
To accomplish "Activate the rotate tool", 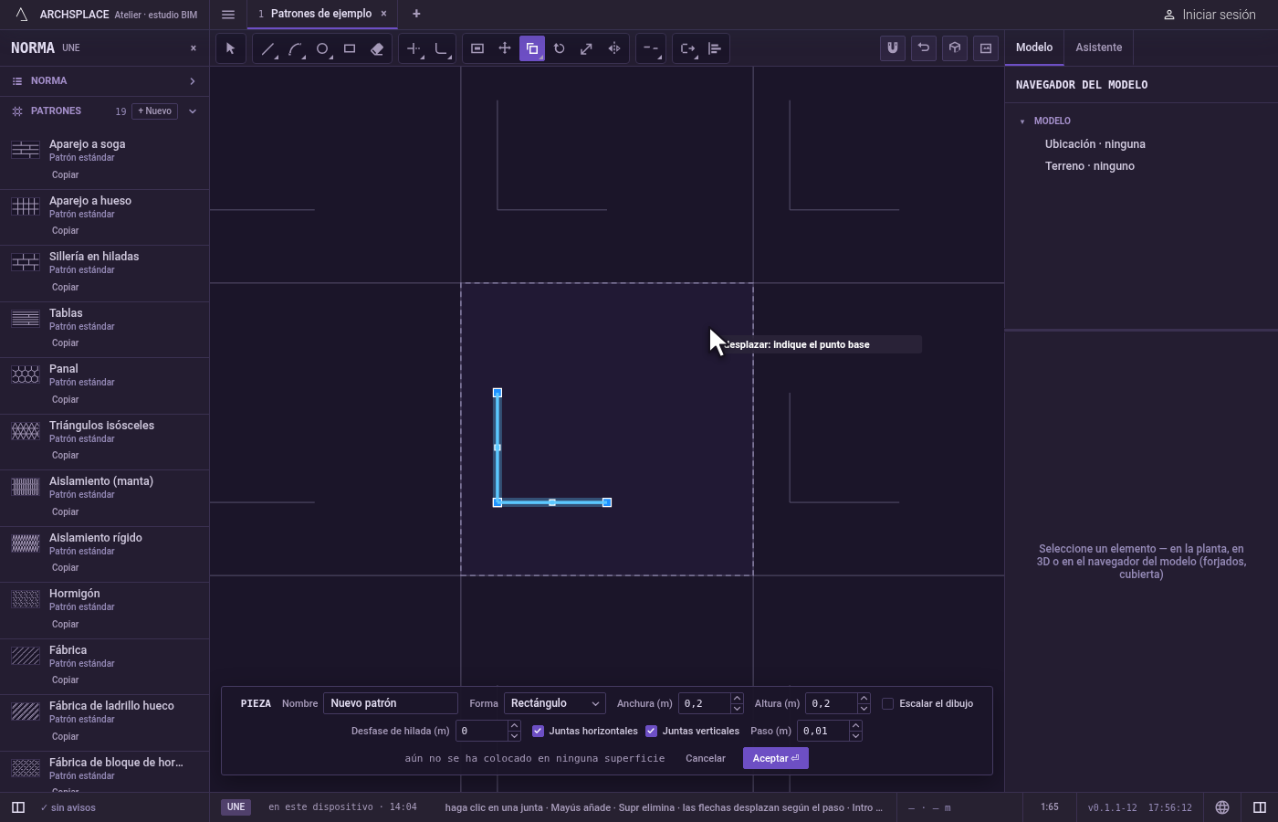I will tap(560, 48).
